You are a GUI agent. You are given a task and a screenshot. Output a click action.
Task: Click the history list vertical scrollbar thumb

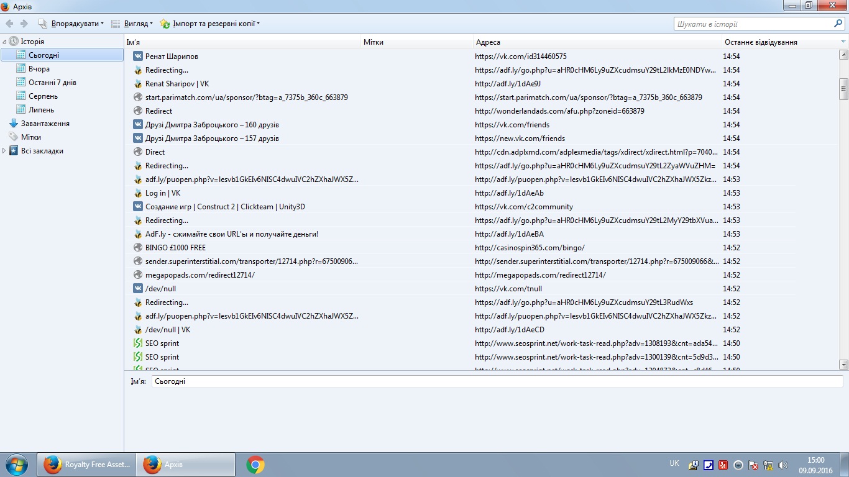[843, 89]
